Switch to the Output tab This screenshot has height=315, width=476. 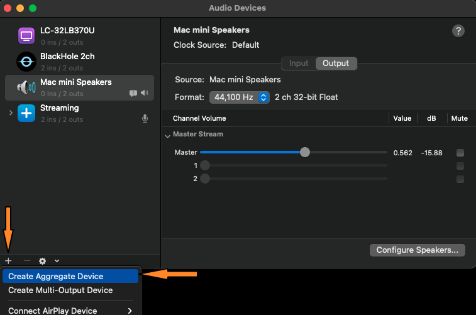click(x=336, y=64)
